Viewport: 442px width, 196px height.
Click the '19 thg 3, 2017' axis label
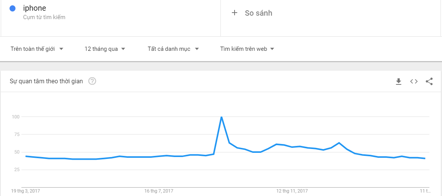25,191
